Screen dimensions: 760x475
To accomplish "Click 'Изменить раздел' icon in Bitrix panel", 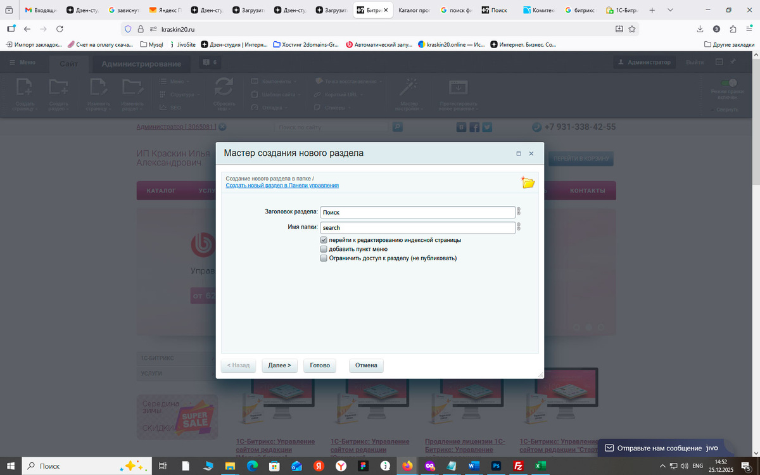I will coord(132,87).
